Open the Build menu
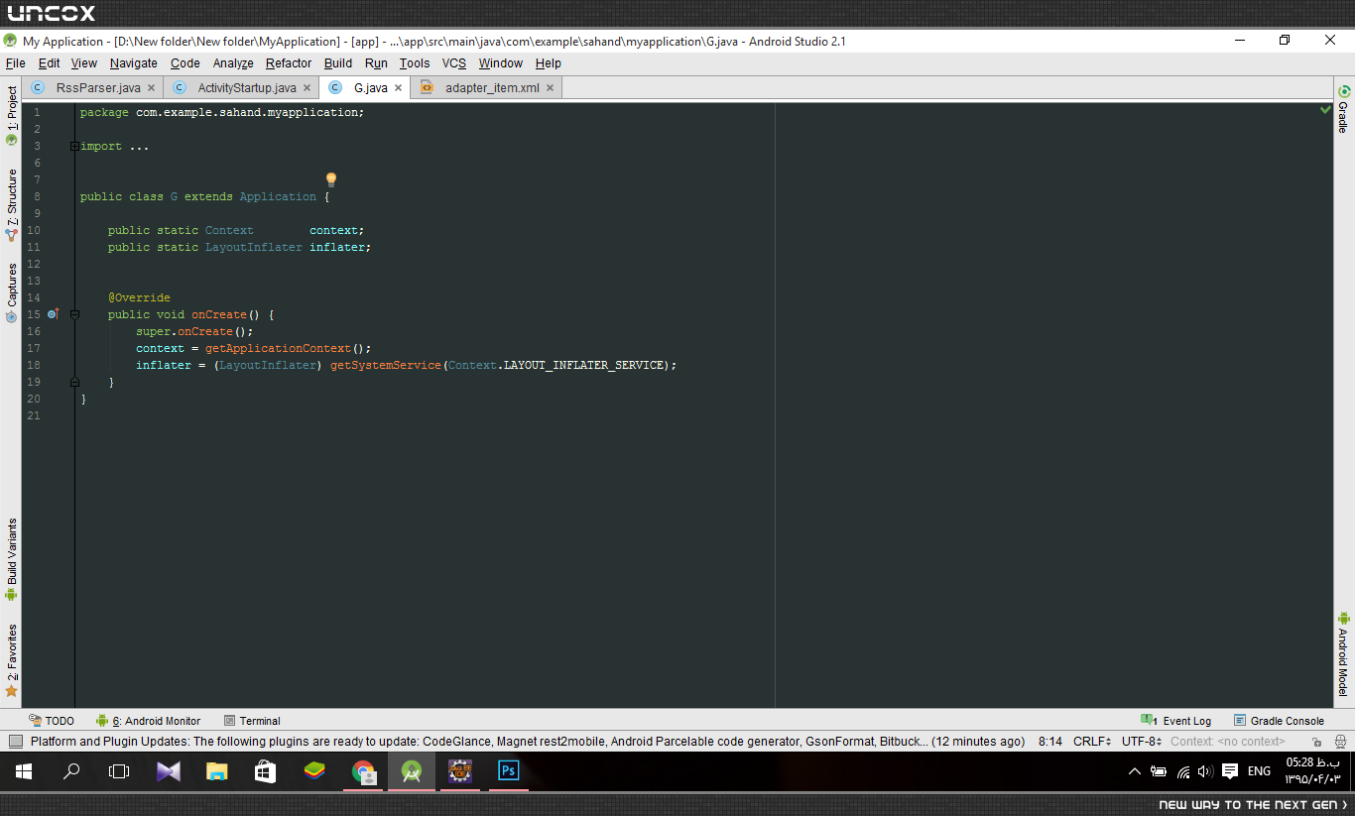 coord(338,63)
